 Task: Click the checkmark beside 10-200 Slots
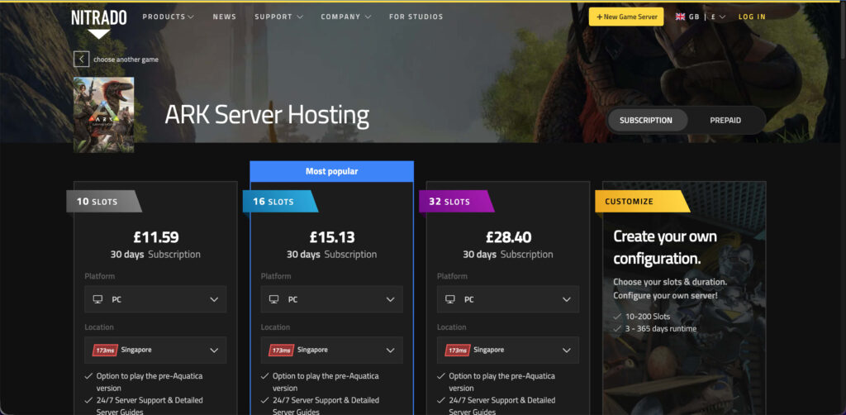pyautogui.click(x=618, y=317)
